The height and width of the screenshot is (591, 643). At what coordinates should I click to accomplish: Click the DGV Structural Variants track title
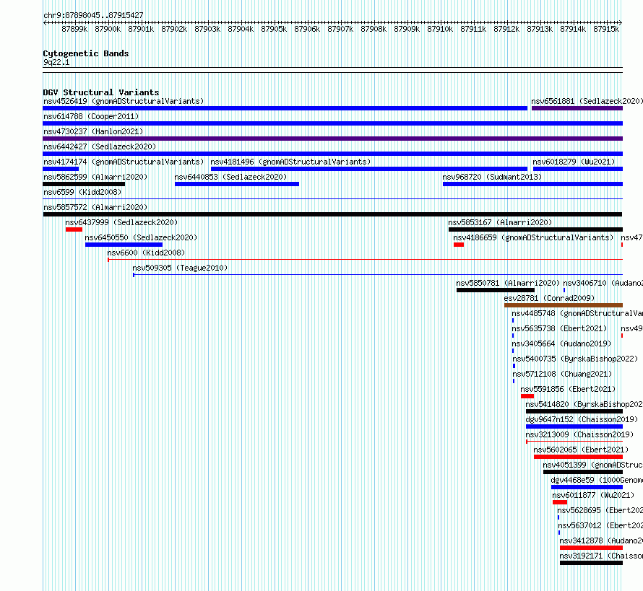[x=101, y=92]
